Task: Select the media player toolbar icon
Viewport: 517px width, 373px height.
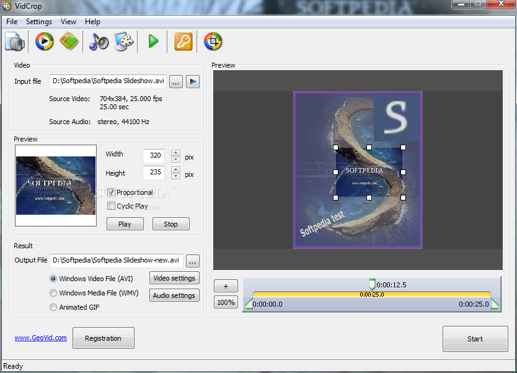Action: tap(44, 42)
